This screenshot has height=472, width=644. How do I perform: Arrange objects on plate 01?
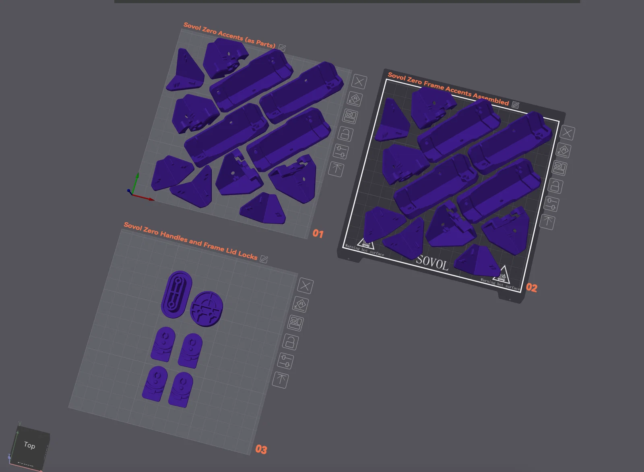coord(350,116)
